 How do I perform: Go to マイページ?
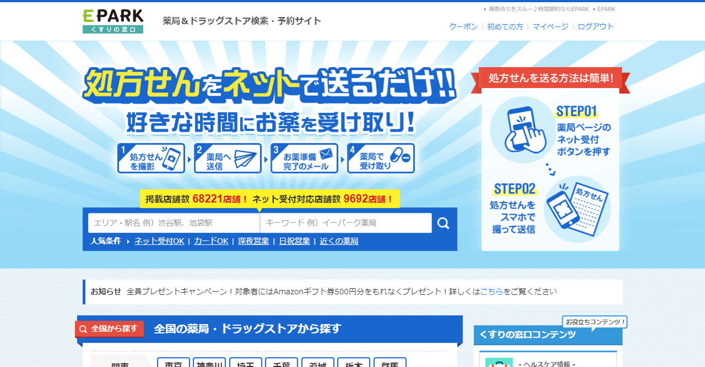pos(550,26)
